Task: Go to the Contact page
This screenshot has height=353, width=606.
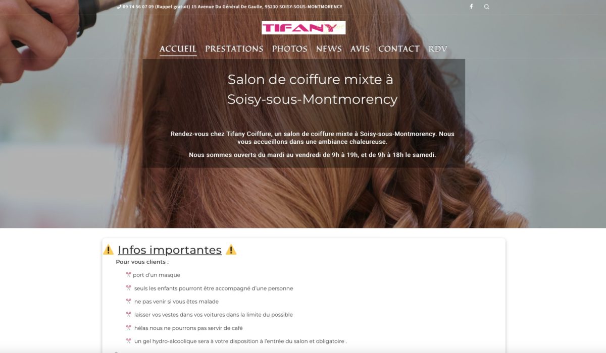Action: 399,49
